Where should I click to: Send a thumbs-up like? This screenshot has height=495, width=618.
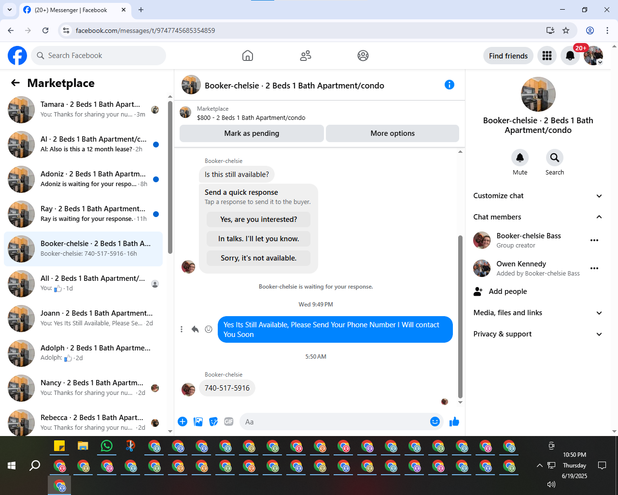tap(454, 422)
